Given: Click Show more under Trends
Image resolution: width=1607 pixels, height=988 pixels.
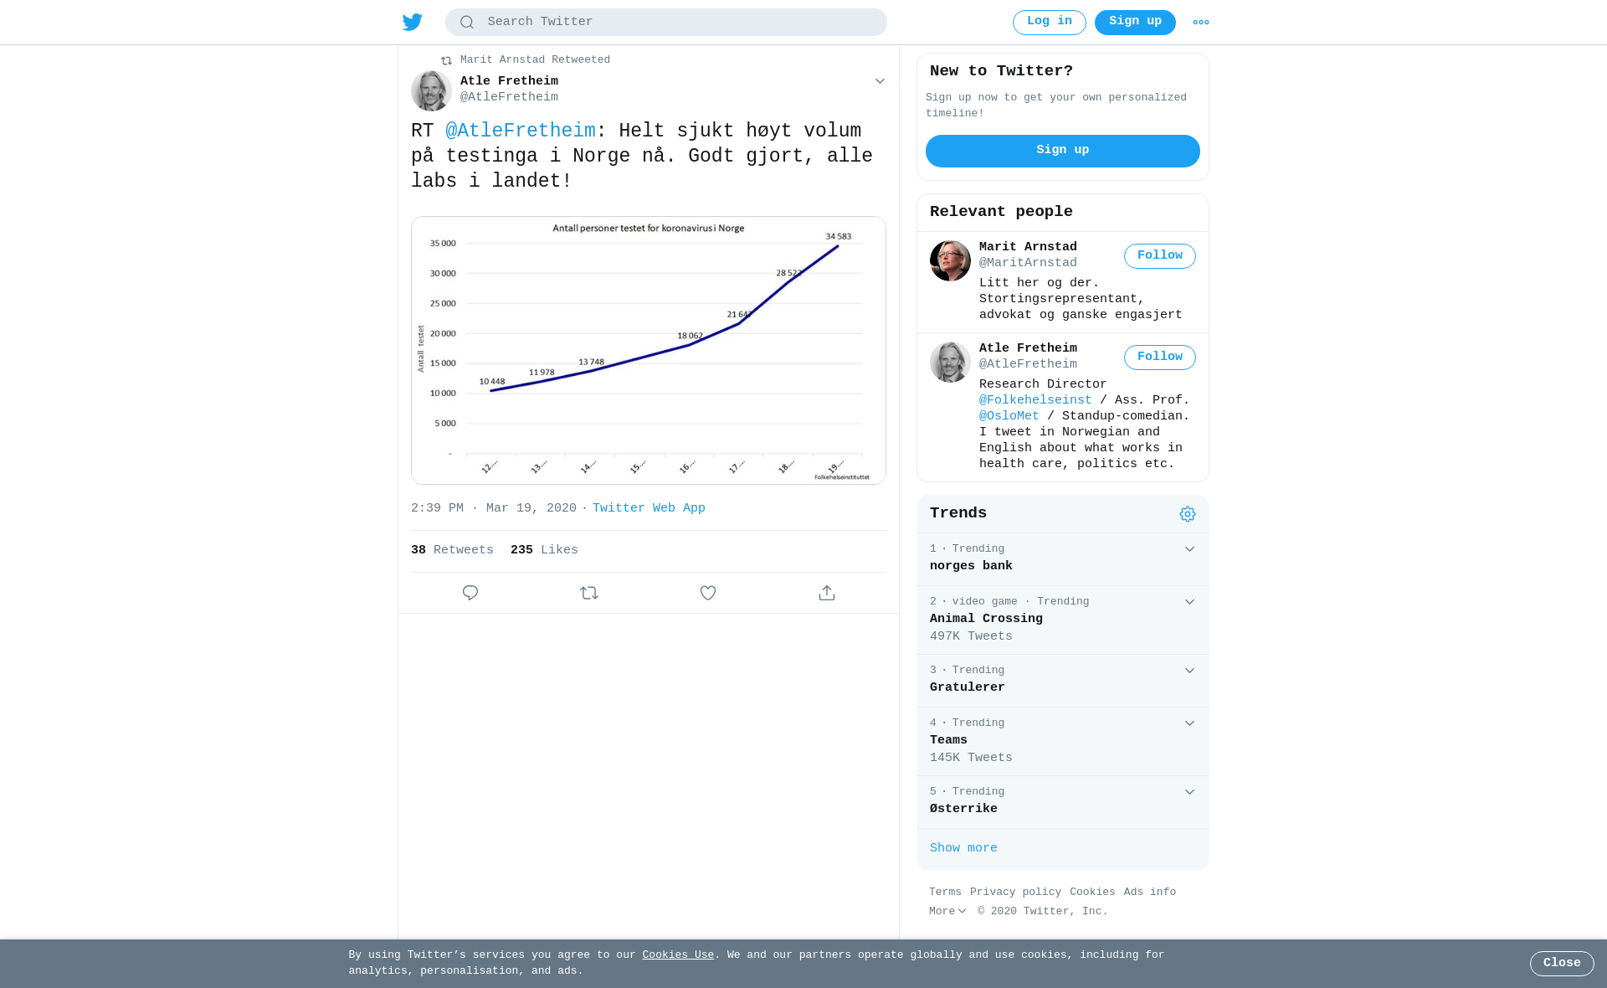Looking at the screenshot, I should [963, 848].
